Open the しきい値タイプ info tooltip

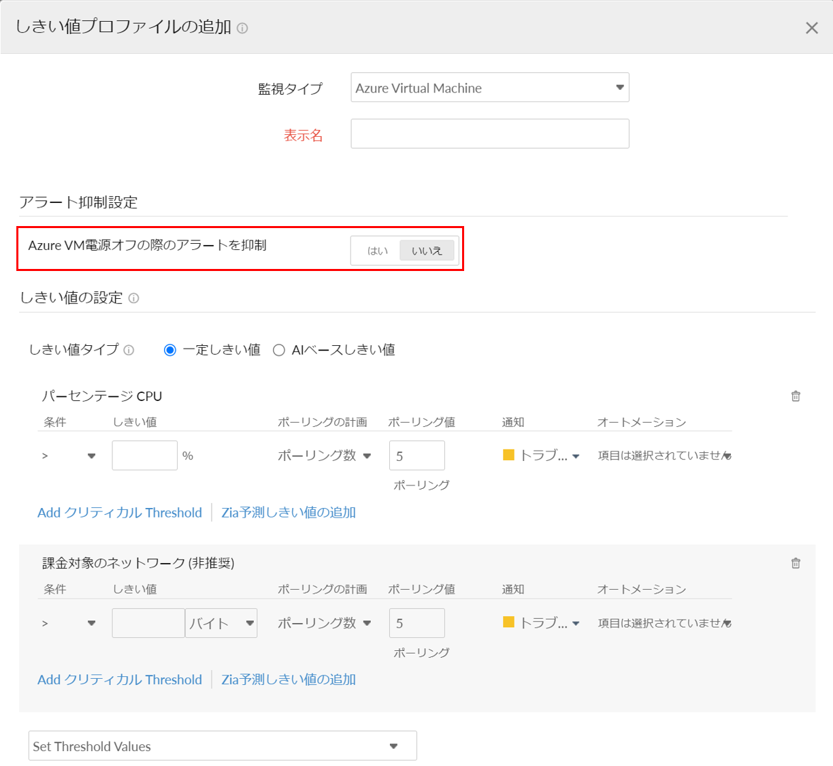click(129, 350)
